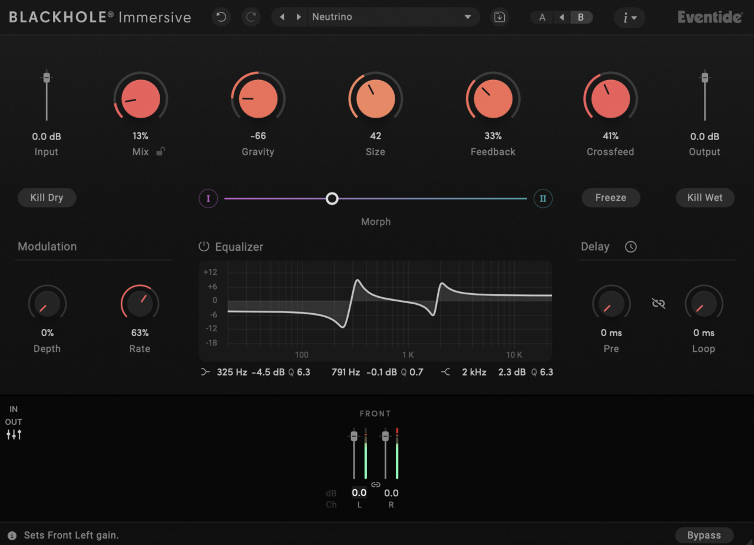Click the Bypass button
The height and width of the screenshot is (545, 754).
pyautogui.click(x=704, y=536)
